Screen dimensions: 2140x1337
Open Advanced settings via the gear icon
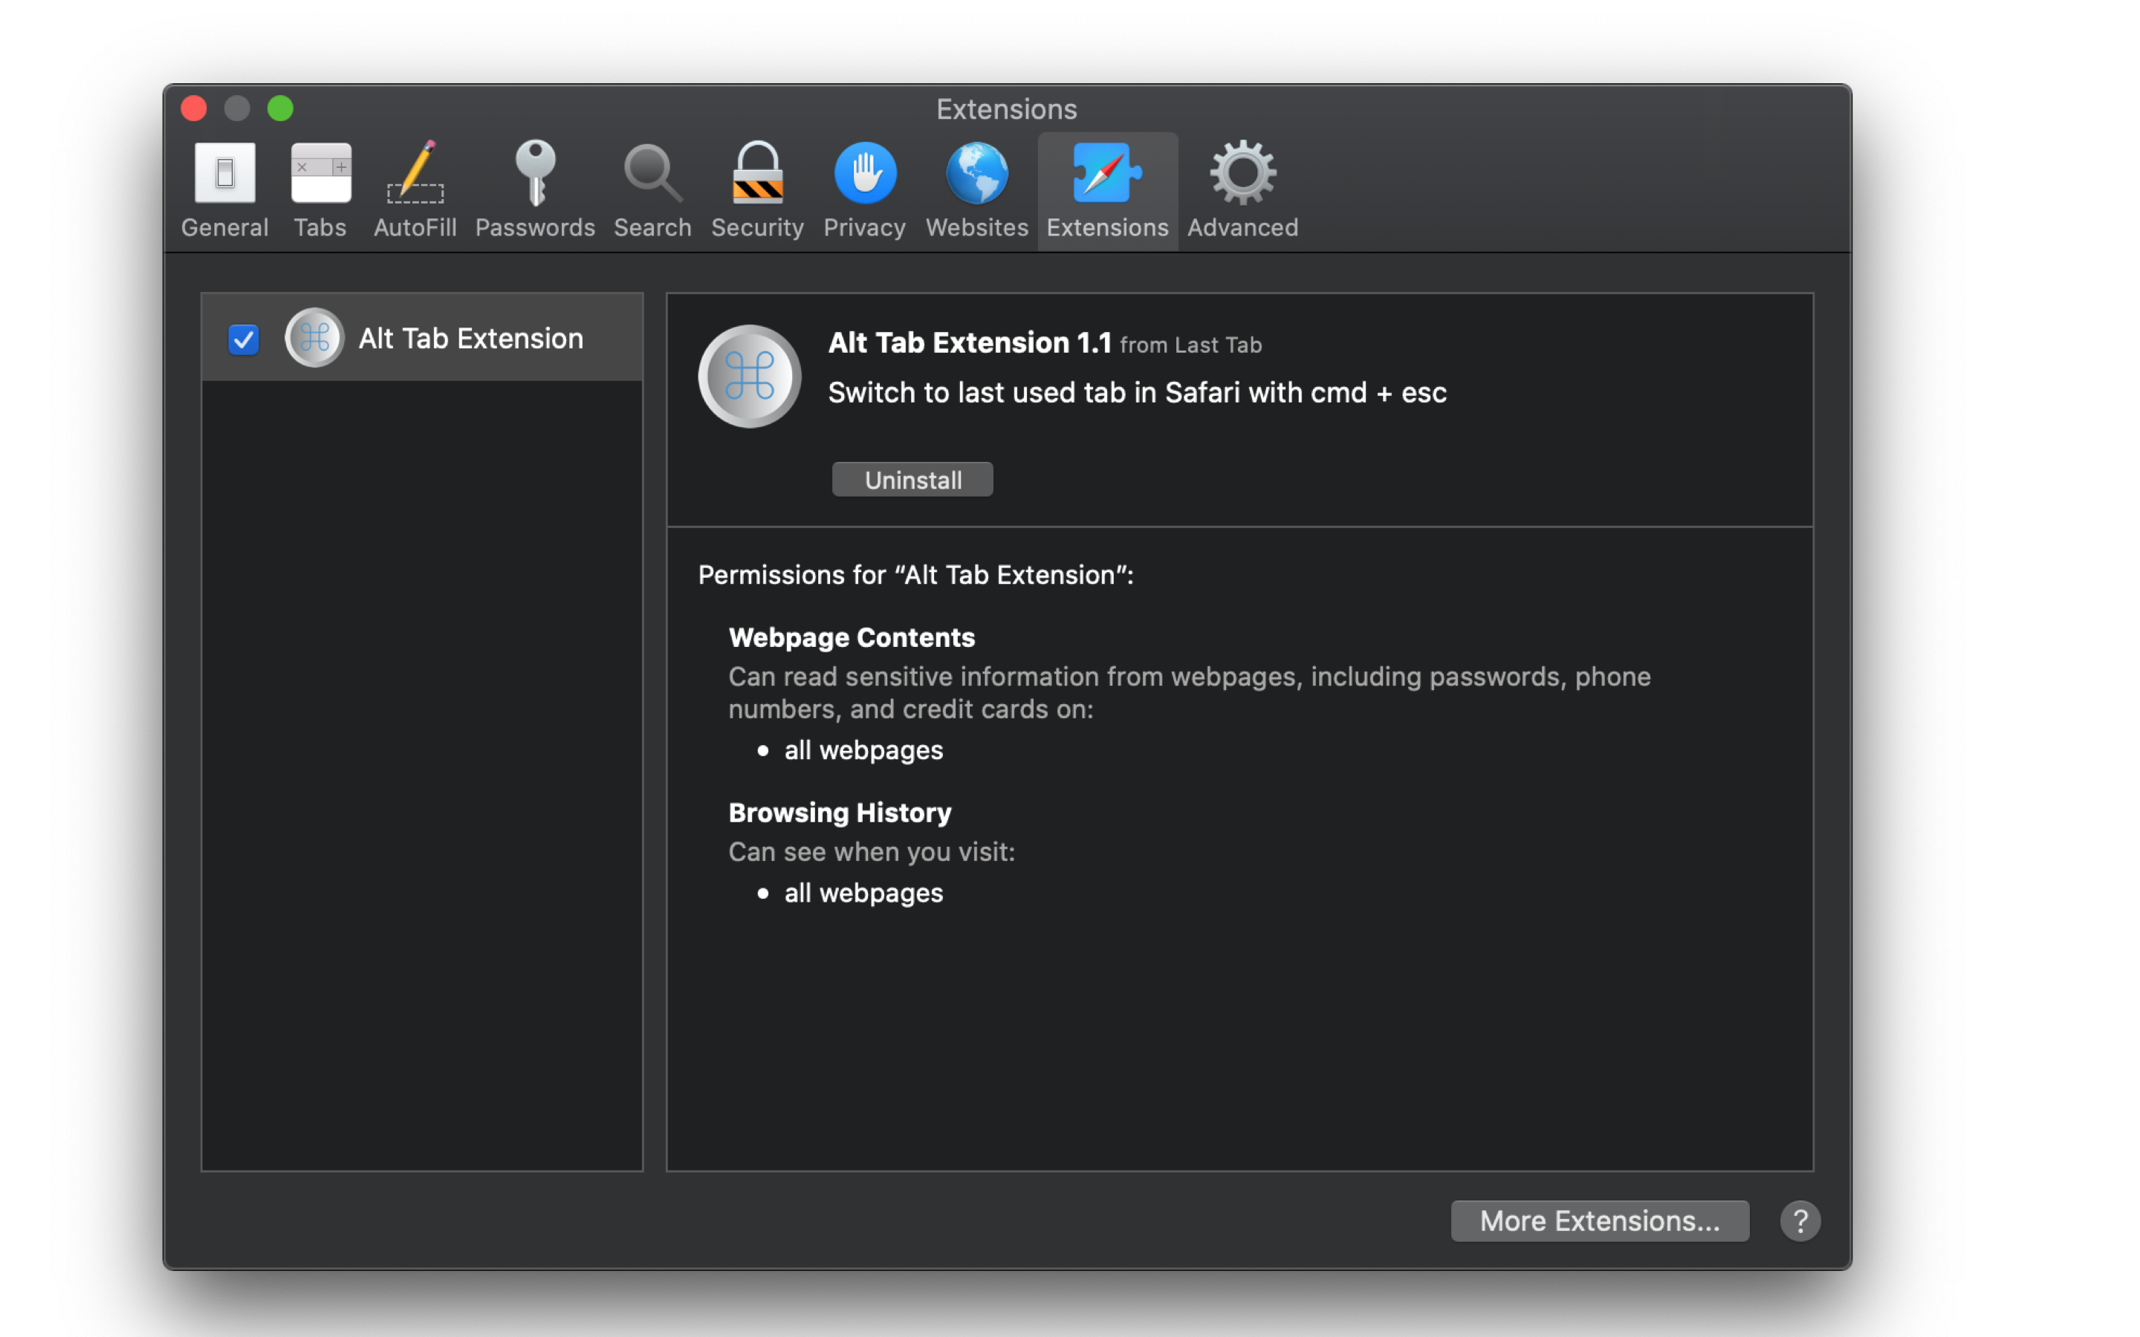click(x=1242, y=173)
